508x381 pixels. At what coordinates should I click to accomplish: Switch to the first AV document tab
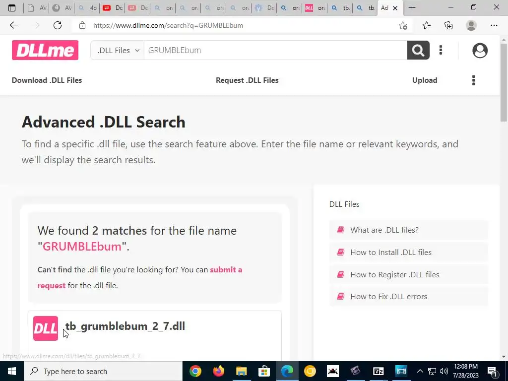36,8
